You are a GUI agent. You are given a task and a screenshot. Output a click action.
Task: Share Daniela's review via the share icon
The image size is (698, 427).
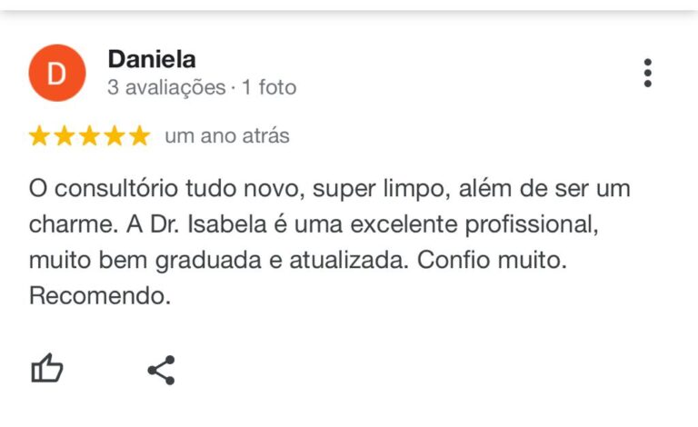pyautogui.click(x=161, y=370)
